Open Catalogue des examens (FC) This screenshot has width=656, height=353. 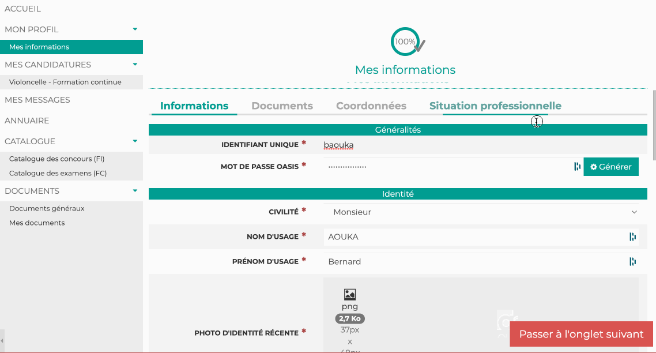[x=58, y=174]
